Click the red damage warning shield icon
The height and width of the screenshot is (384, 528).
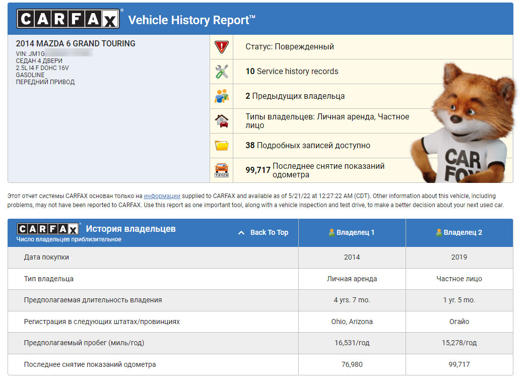pos(222,47)
